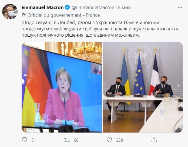Click the small inset video in screen photo
This screenshot has width=188, height=147.
point(96,68)
